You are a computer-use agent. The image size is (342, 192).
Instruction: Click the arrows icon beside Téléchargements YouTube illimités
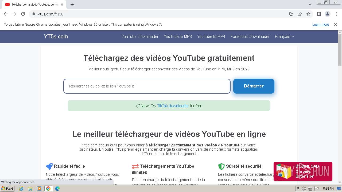(135, 166)
